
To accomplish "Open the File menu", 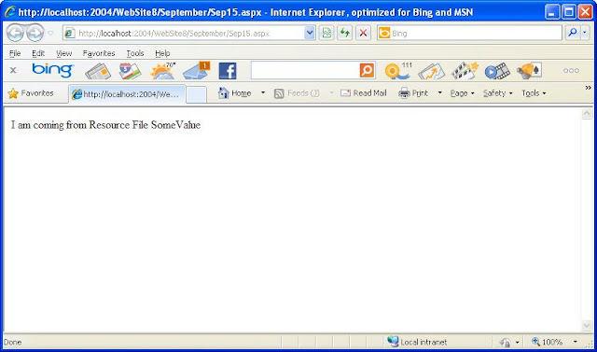I will (x=15, y=53).
